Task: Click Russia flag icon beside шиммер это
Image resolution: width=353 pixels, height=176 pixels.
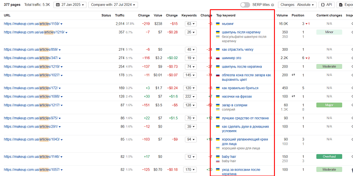Action: 218,58
